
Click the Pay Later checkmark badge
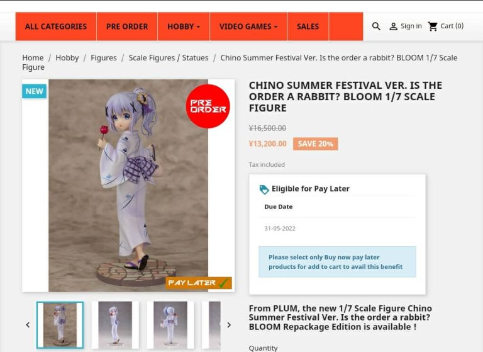pyautogui.click(x=199, y=283)
